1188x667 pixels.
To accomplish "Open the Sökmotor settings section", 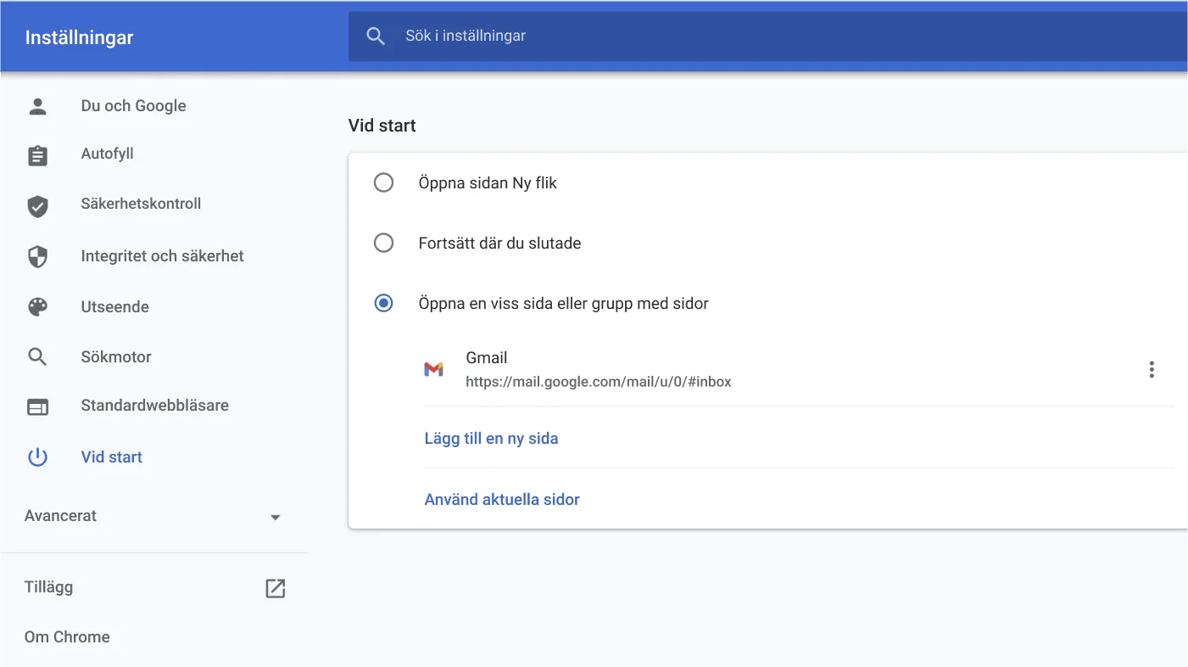I will pos(114,356).
